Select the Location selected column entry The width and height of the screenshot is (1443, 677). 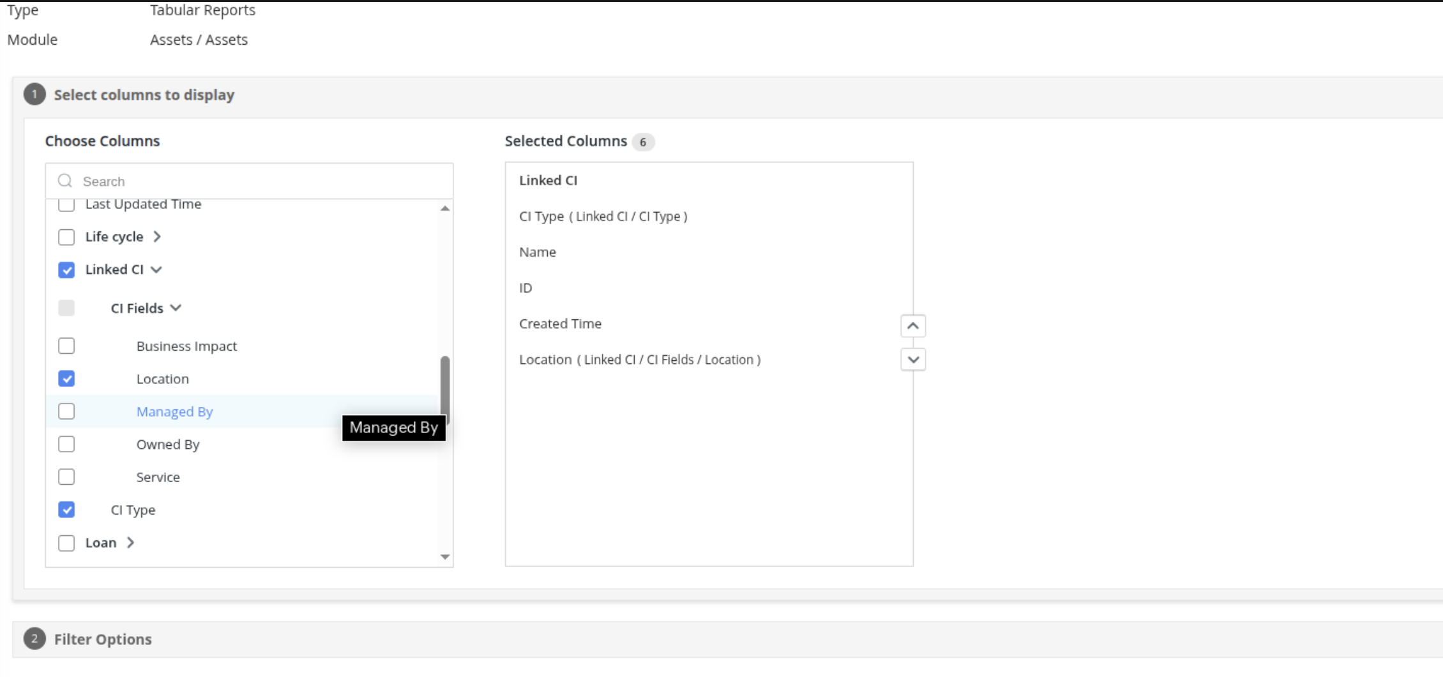[x=639, y=360]
